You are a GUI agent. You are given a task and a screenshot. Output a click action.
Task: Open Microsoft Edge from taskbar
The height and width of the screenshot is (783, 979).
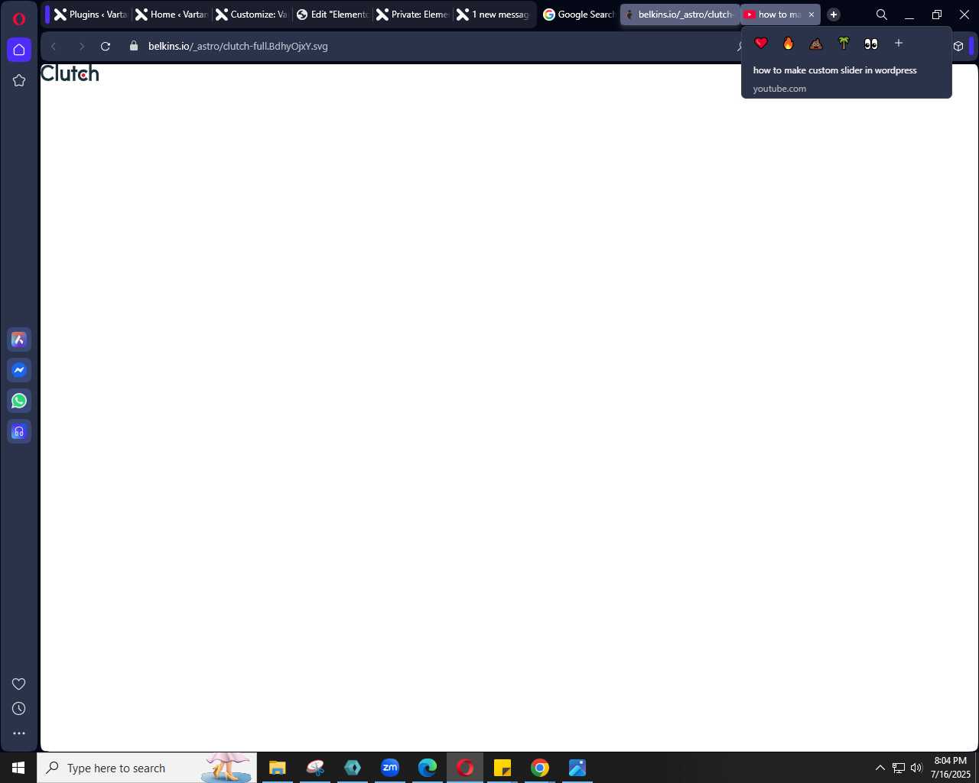(x=428, y=768)
